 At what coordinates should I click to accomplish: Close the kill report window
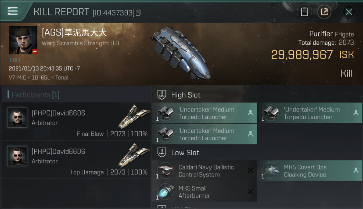tap(349, 12)
